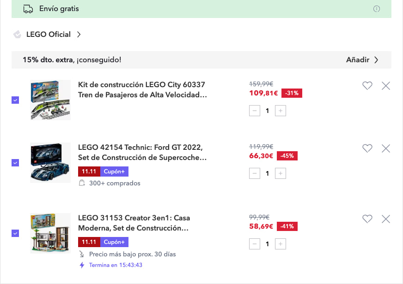The height and width of the screenshot is (284, 403).
Task: Open the LEGO City train thumbnail
Action: coord(50,100)
